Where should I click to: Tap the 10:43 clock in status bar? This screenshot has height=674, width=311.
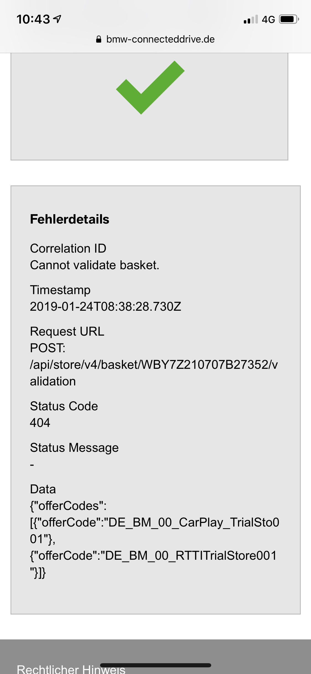[33, 19]
